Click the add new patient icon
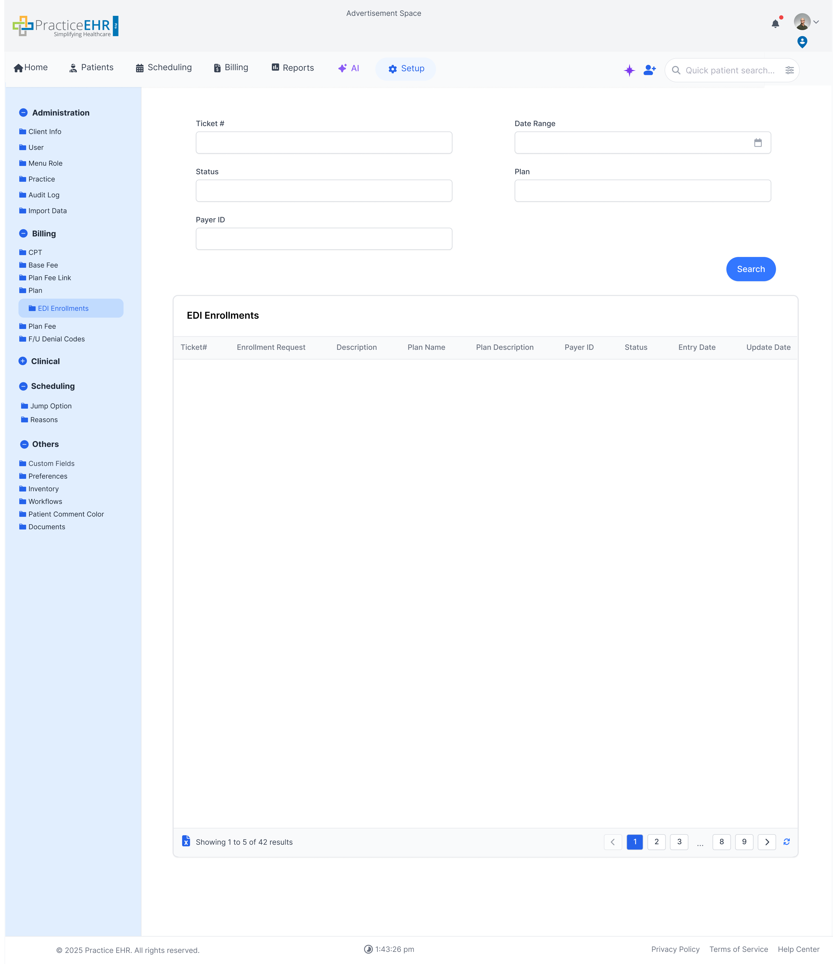Image resolution: width=833 pixels, height=964 pixels. click(x=650, y=70)
